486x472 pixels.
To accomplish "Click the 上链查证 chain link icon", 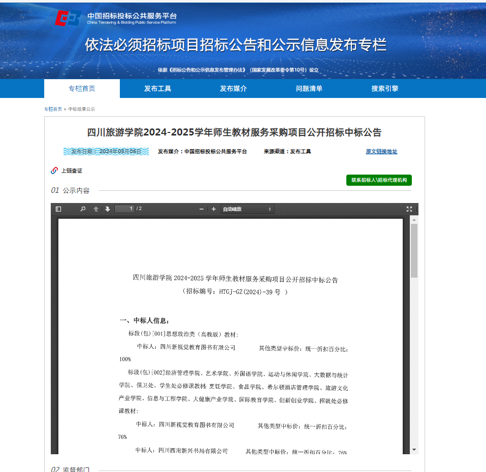I will [54, 171].
